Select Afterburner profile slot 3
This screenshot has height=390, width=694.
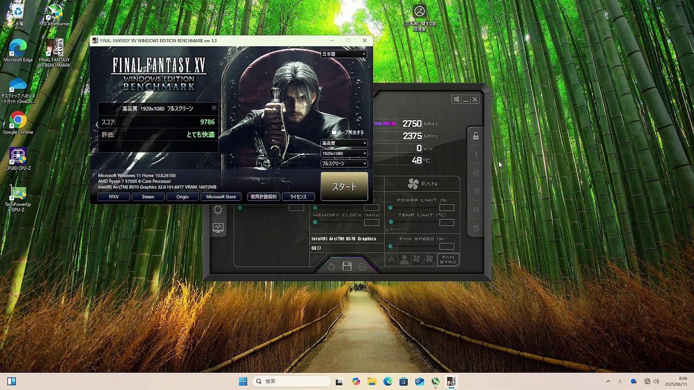tap(477, 191)
